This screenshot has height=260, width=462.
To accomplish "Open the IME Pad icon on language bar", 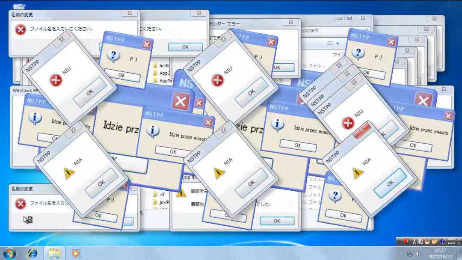I will click(427, 242).
